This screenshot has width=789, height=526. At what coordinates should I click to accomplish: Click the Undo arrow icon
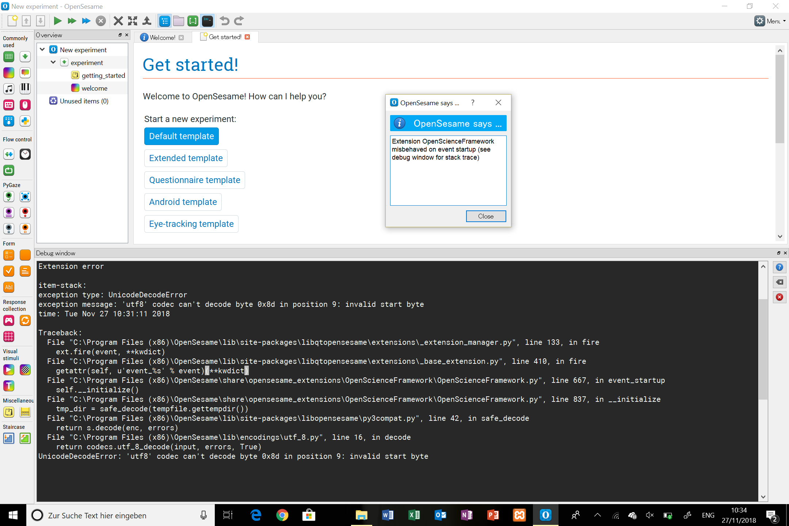225,21
